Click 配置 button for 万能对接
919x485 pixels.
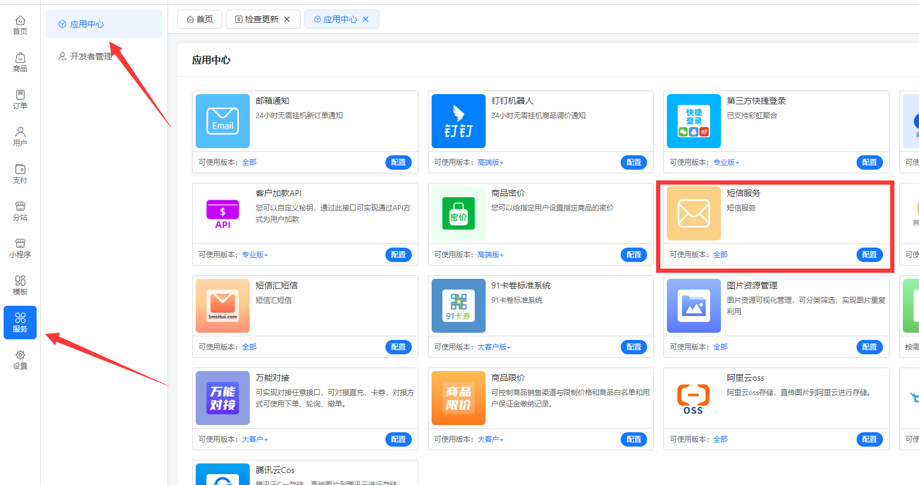[398, 439]
